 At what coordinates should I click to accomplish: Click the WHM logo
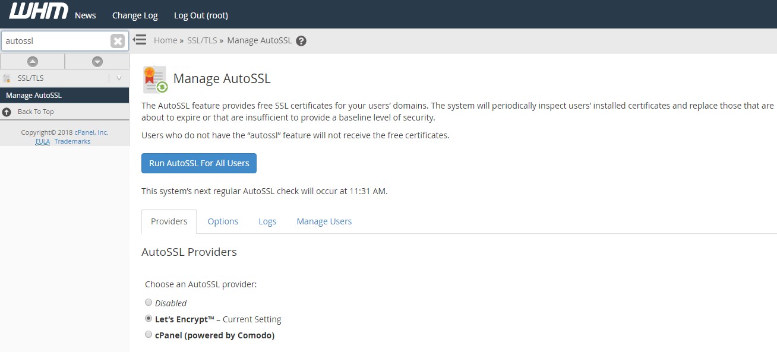tap(39, 11)
